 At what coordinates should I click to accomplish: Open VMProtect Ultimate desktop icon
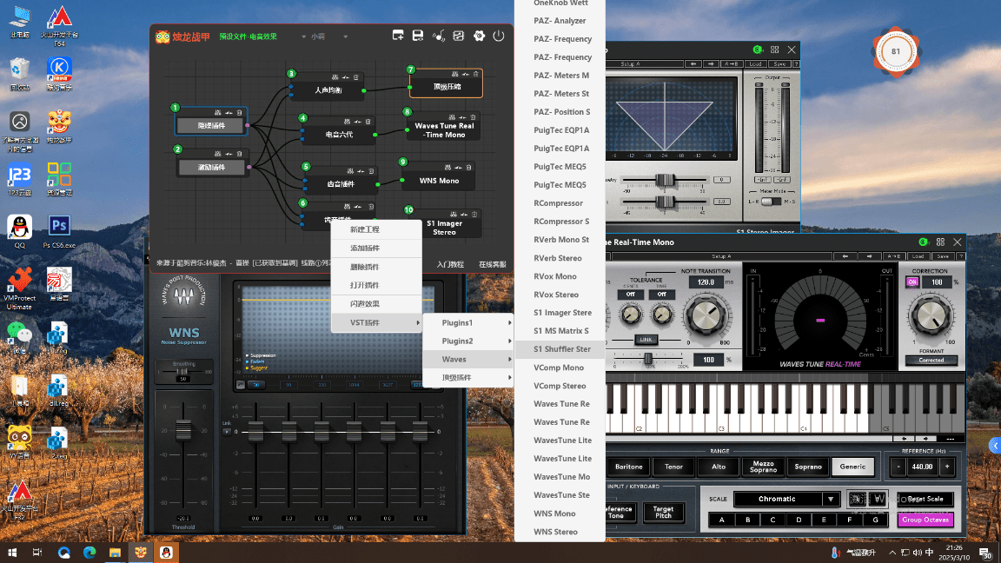point(19,288)
